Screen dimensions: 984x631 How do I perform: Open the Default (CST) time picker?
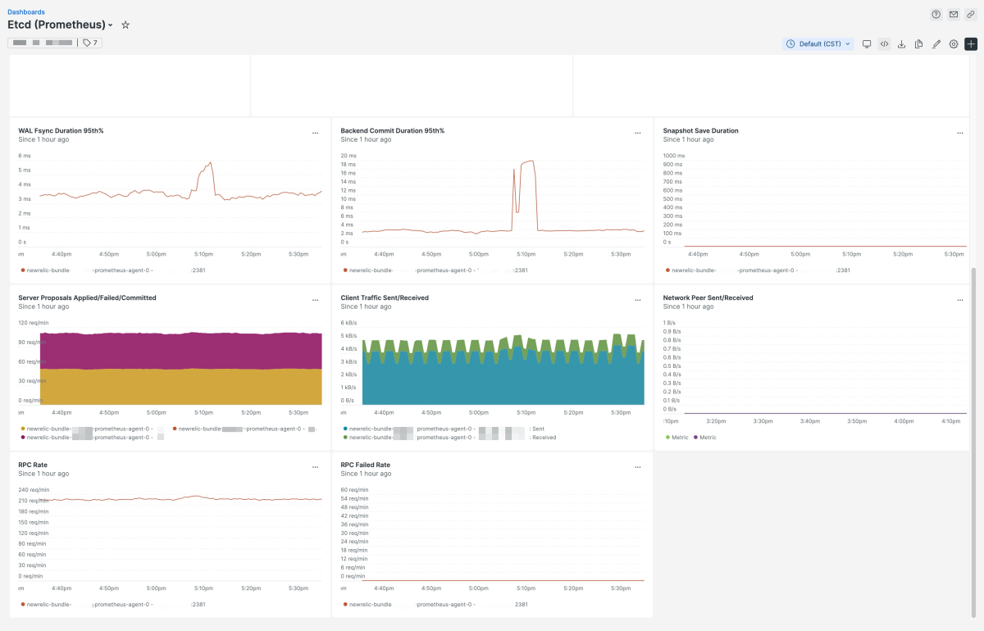pos(818,44)
